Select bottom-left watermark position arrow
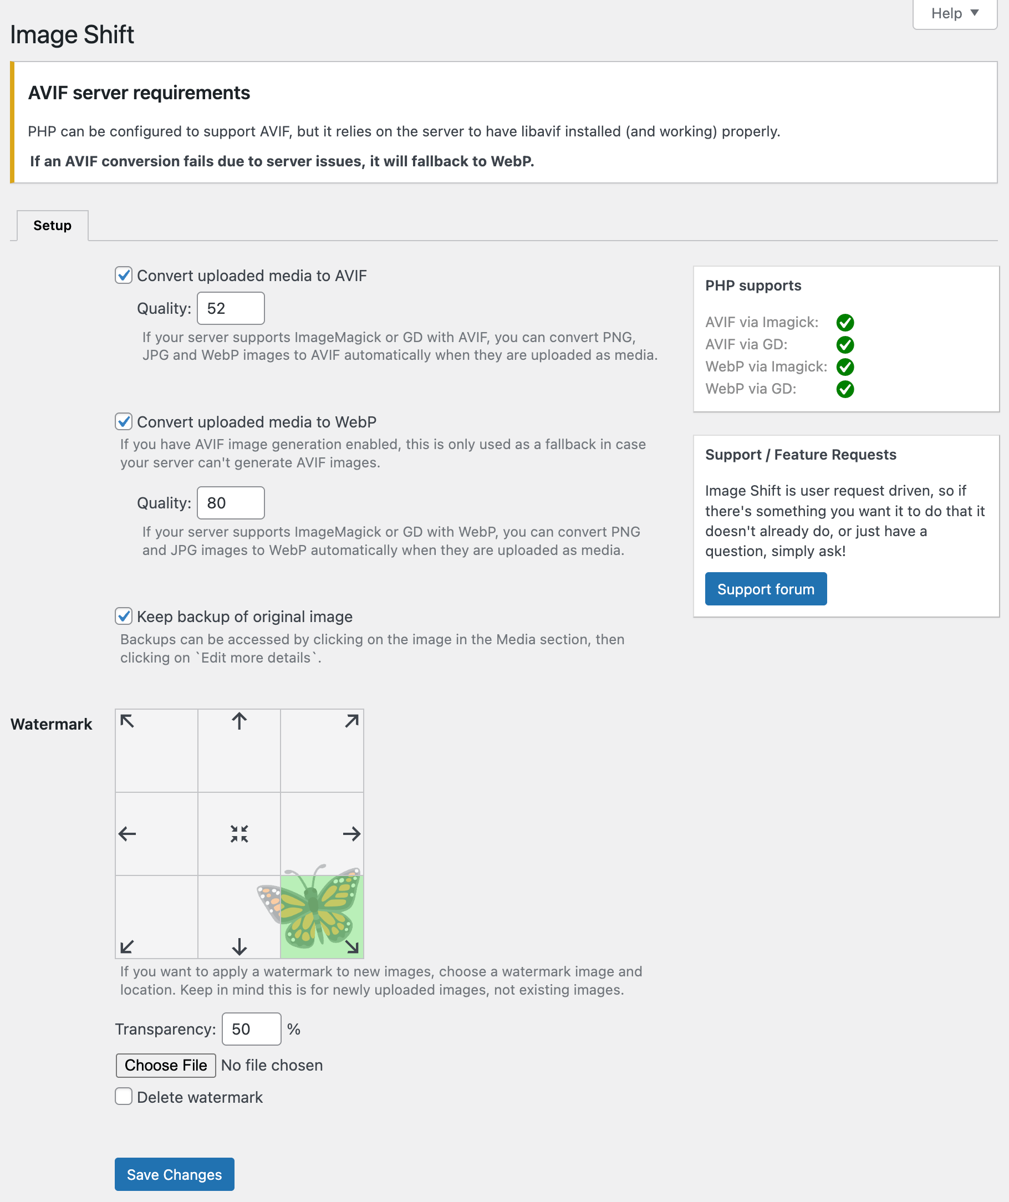 click(x=127, y=947)
